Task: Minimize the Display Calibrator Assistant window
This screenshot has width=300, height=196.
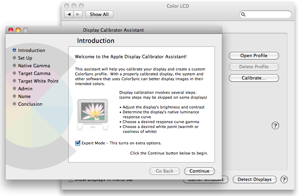Action: click(18, 30)
